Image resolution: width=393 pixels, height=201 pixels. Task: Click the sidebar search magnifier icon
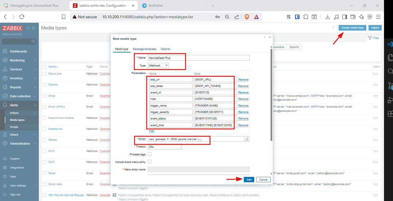click(x=33, y=41)
